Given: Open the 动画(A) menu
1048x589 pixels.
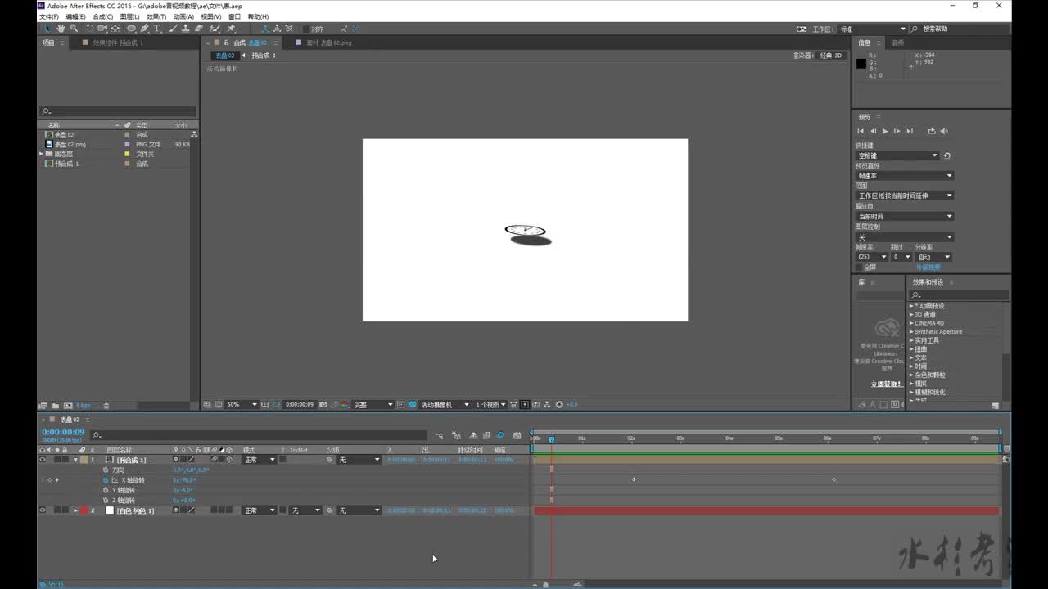Looking at the screenshot, I should [x=183, y=16].
